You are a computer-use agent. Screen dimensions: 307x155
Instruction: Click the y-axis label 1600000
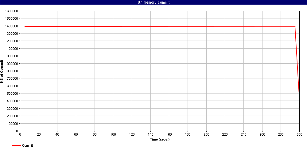click(x=12, y=11)
